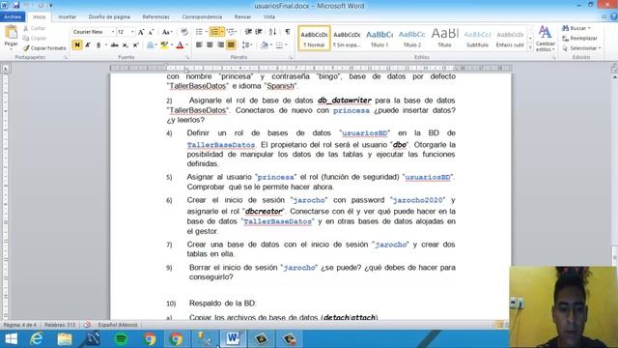
Task: Toggle show paragraph marks (¶)
Action: [x=288, y=32]
